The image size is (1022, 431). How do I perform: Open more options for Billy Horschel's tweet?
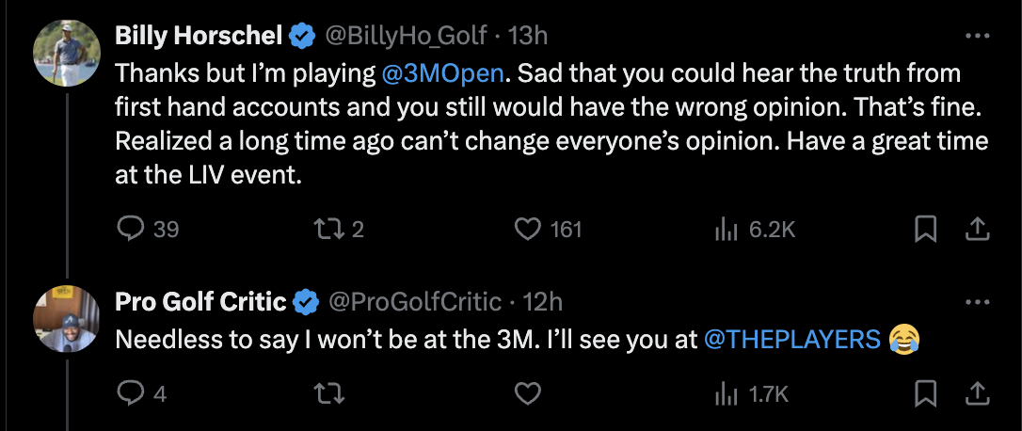pos(978,37)
